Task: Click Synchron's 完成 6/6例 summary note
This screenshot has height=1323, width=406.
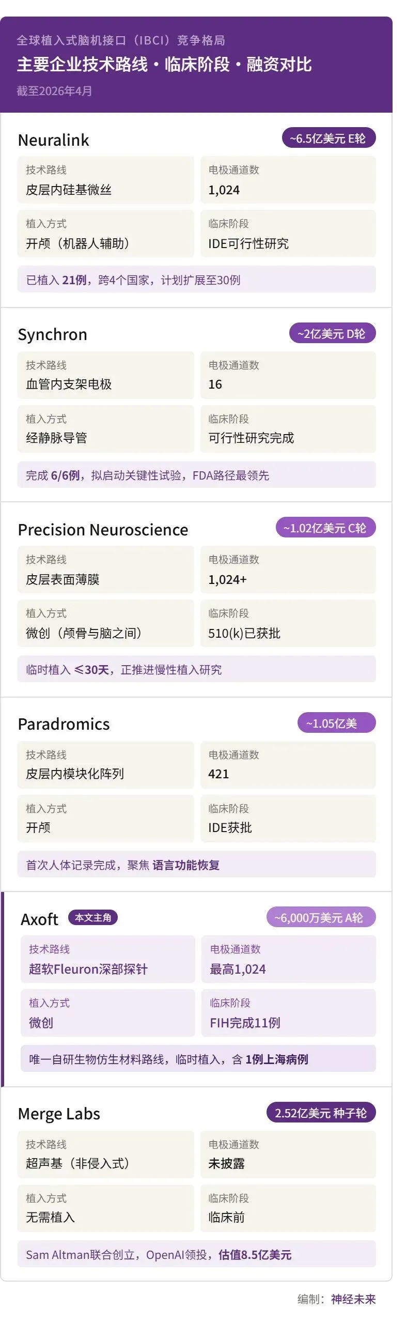Action: point(197,475)
